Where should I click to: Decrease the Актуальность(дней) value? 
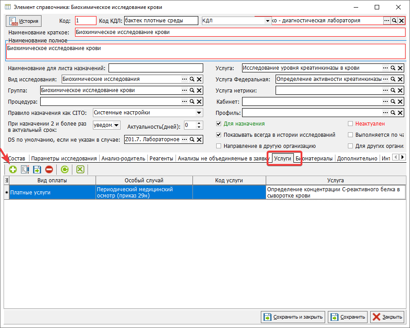[199, 127]
